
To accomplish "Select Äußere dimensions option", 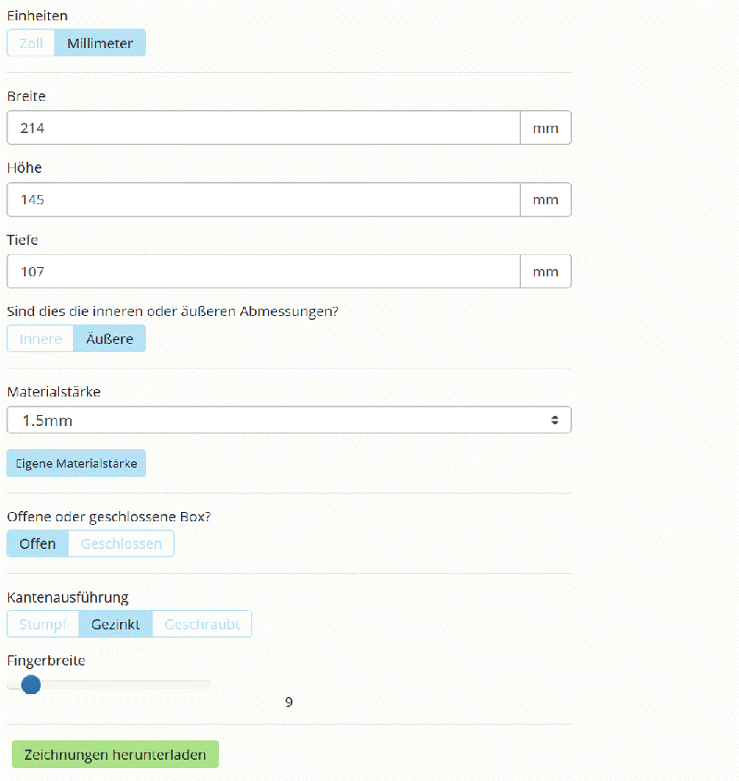I will point(109,339).
